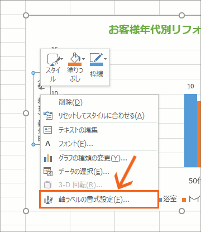Screen dimensions: 201x232
Task: Click the chart's left middle resize handle
Action: [x=26, y=113]
